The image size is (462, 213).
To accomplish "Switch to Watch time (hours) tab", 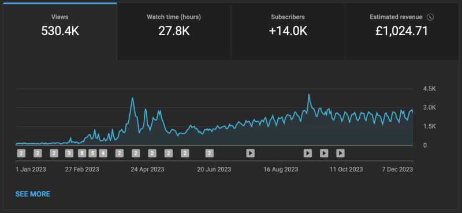I will pos(174,31).
